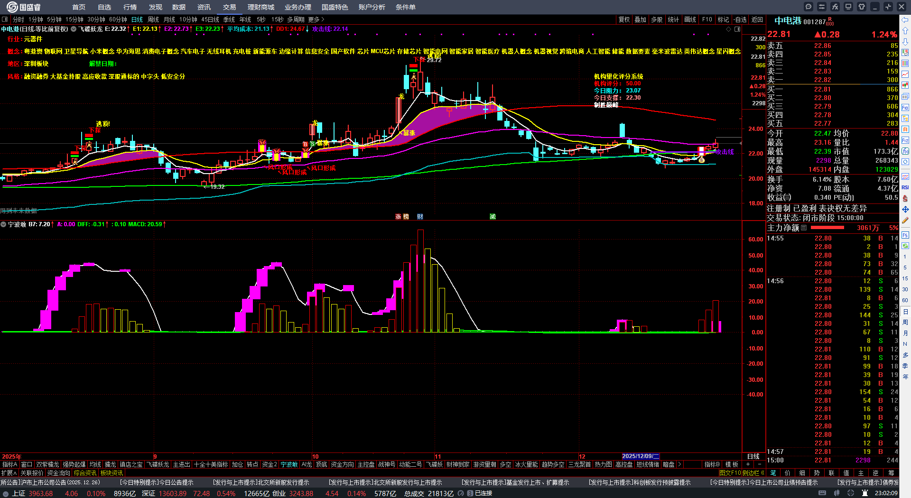
Task: Open the 今日上市公司业绩预告提示 news link
Action: click(764, 482)
